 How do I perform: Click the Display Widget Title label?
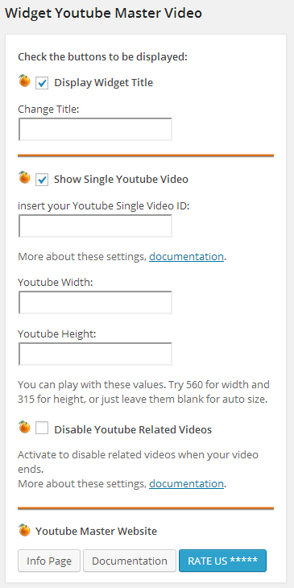pos(103,83)
